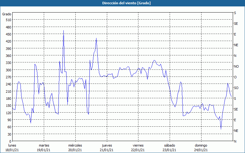Viewport: 245px width, 153px height.
Task: Select the 390 y-axis tick label
Action: click(x=8, y=49)
